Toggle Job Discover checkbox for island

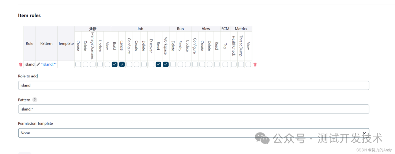pos(151,64)
